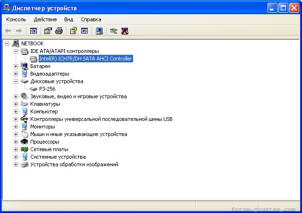This screenshot has width=302, height=213.
Task: Collapse the Дисковые устройства node
Action: (x=16, y=81)
